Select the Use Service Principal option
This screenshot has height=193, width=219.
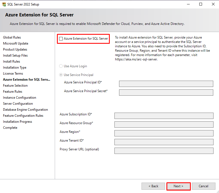click(61, 75)
